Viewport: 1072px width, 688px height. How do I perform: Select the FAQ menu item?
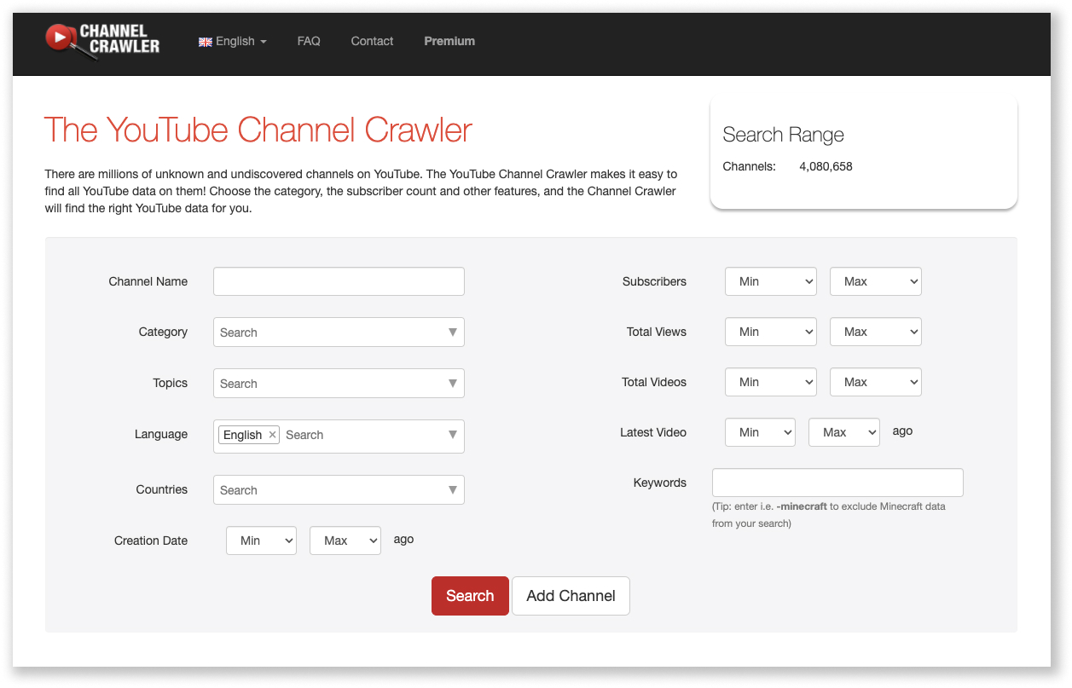(x=308, y=40)
